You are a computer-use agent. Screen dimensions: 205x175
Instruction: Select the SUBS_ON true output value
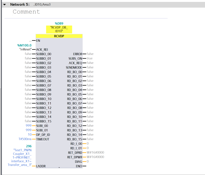point(89,58)
